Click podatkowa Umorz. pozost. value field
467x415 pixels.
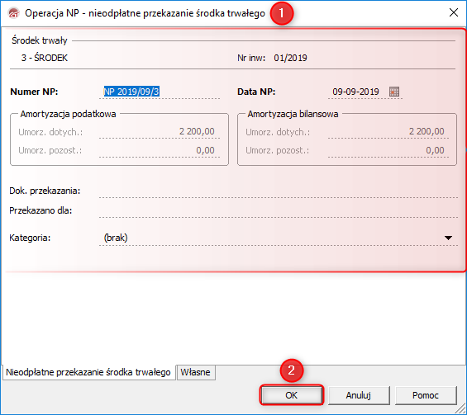160,150
